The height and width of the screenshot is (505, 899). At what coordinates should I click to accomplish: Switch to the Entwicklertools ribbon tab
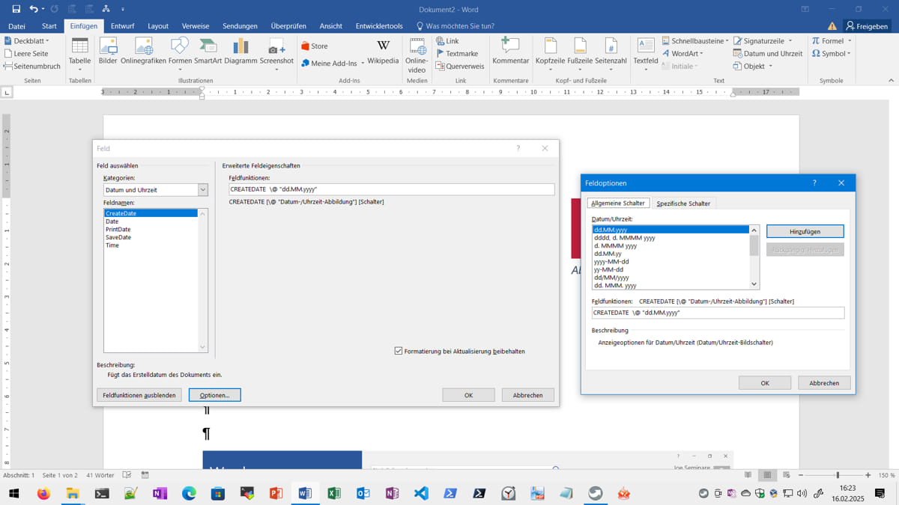pyautogui.click(x=379, y=25)
